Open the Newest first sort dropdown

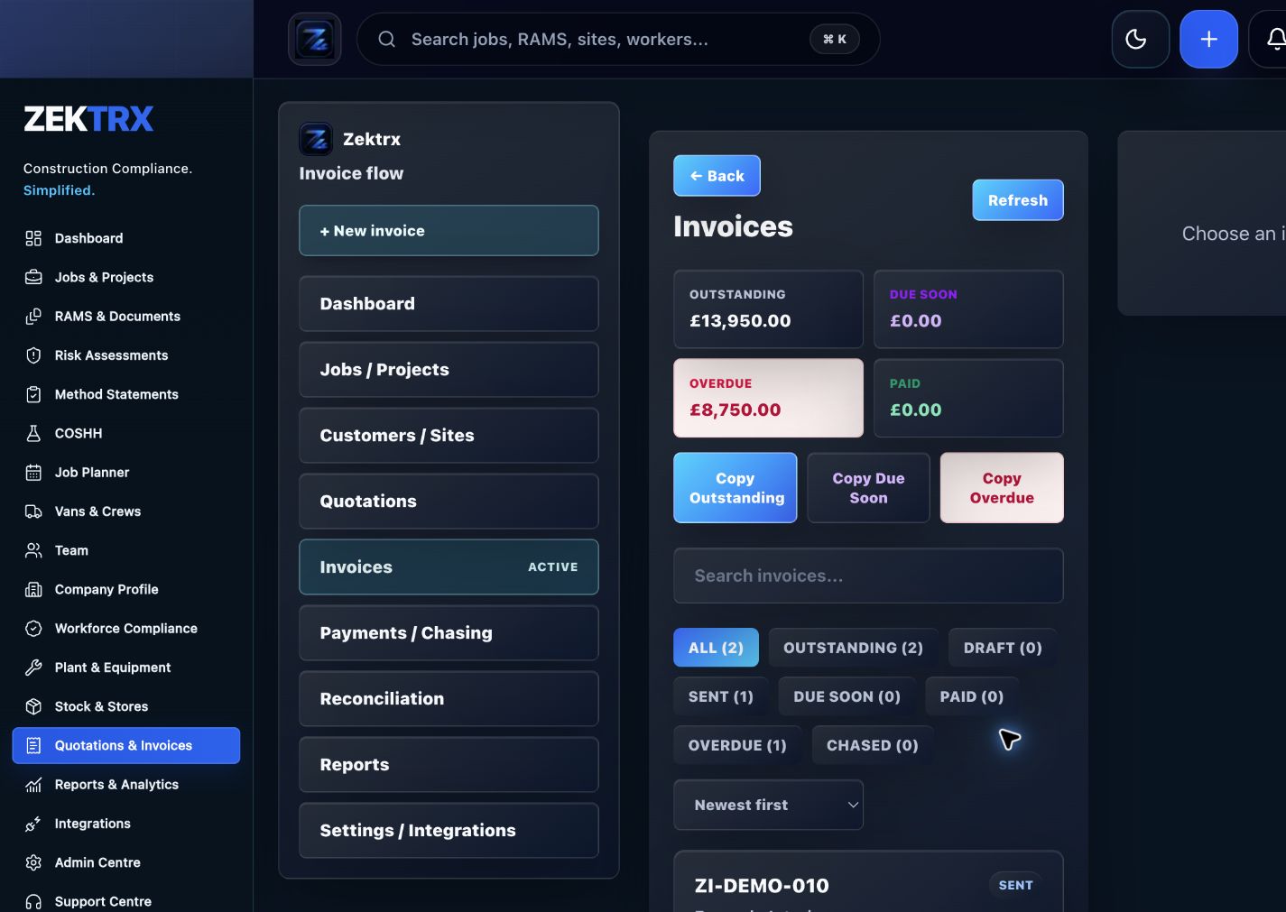[768, 805]
